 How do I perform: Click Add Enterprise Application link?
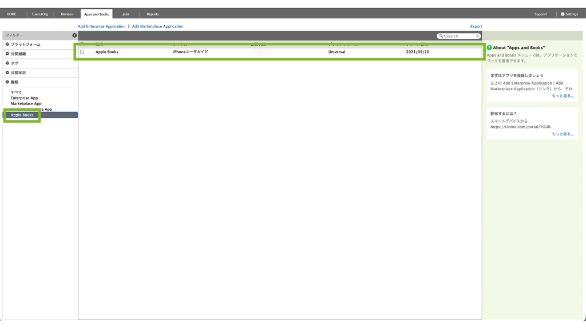101,26
